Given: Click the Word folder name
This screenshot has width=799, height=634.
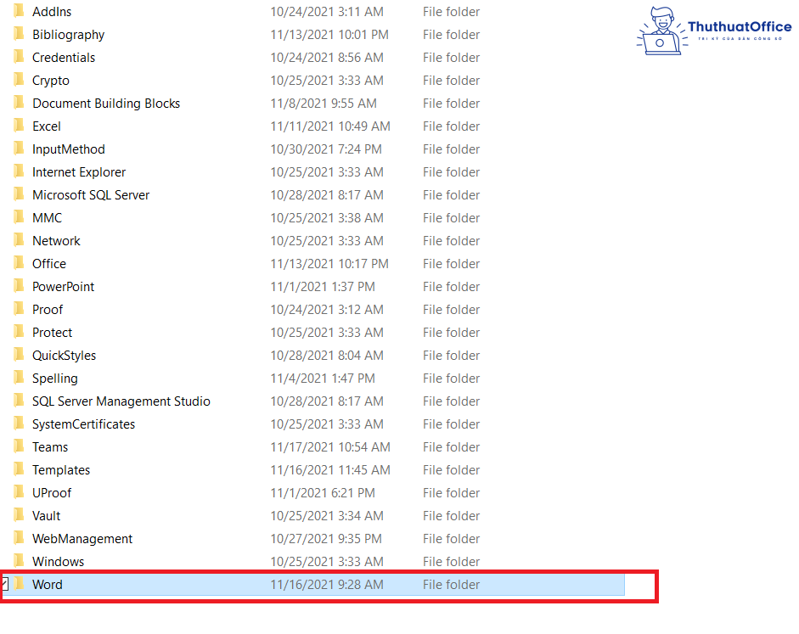Looking at the screenshot, I should (47, 585).
